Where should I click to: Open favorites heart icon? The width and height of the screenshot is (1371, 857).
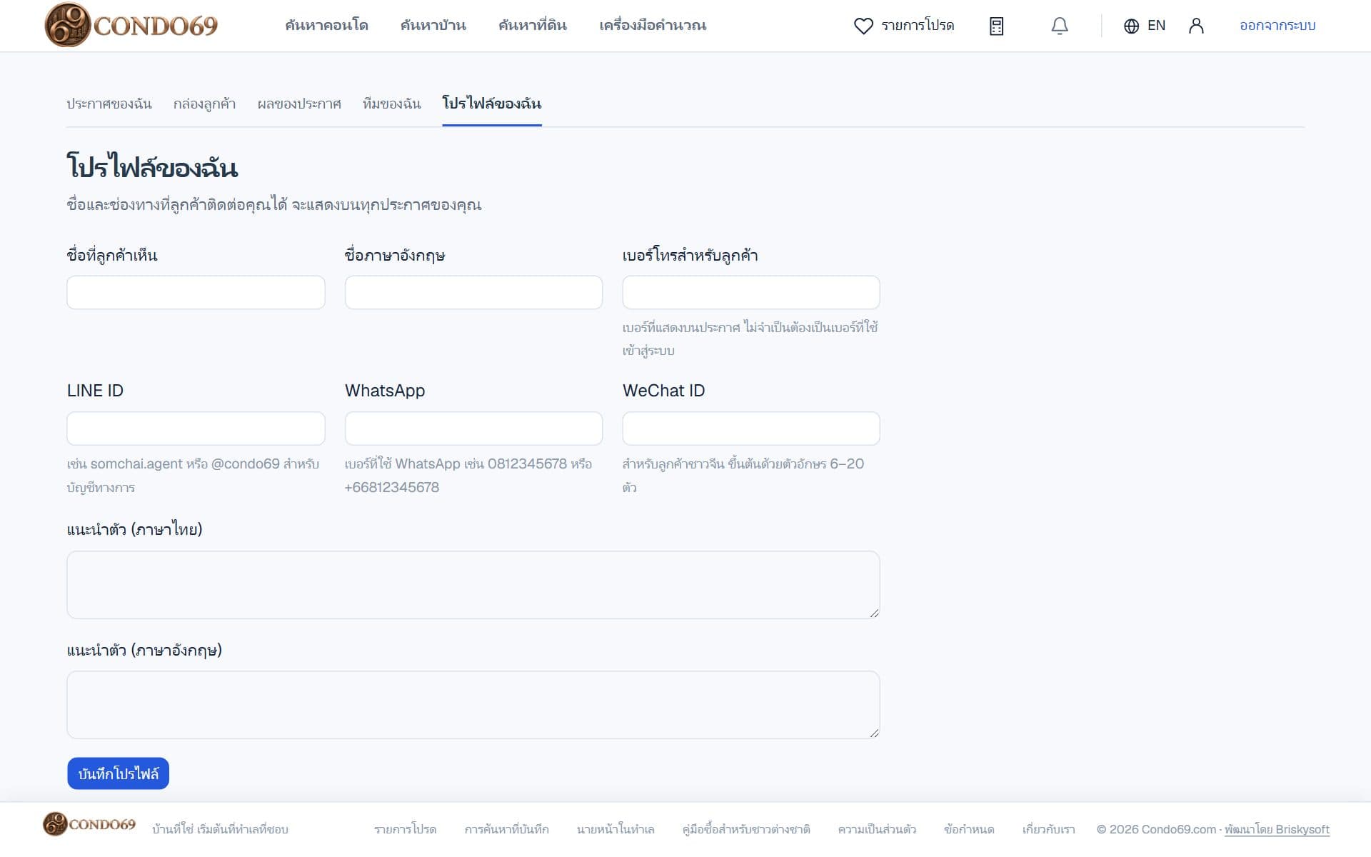click(x=863, y=26)
